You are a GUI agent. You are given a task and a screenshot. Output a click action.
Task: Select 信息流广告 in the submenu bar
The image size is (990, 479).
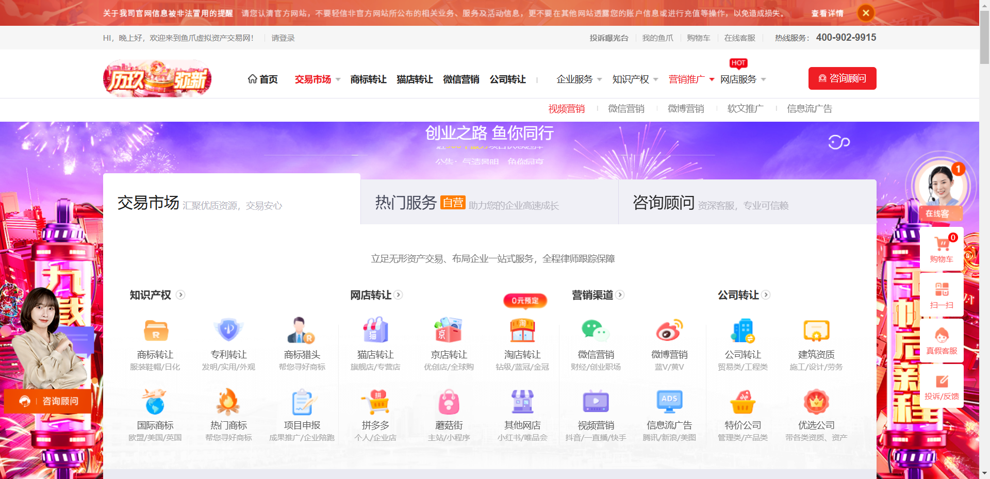[810, 109]
